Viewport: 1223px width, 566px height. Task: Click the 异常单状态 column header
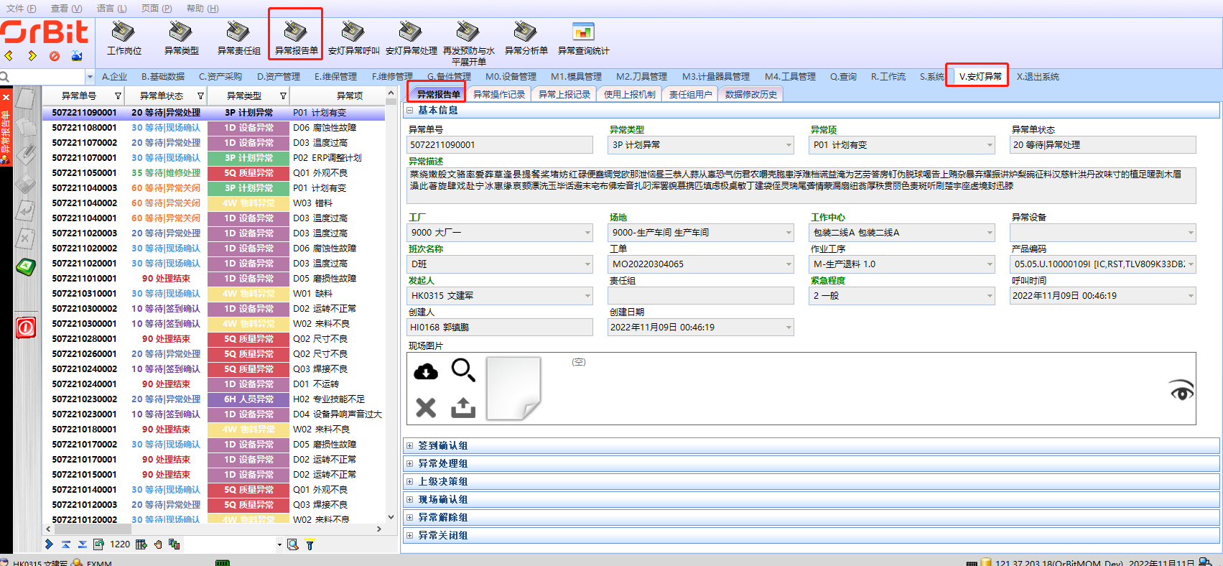click(x=162, y=96)
